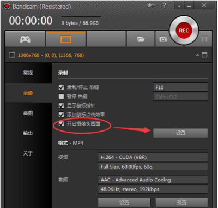Screen dimensions: 218x208
Task: Toggle 录制/停止 热键 checkbox
Action: [61, 87]
